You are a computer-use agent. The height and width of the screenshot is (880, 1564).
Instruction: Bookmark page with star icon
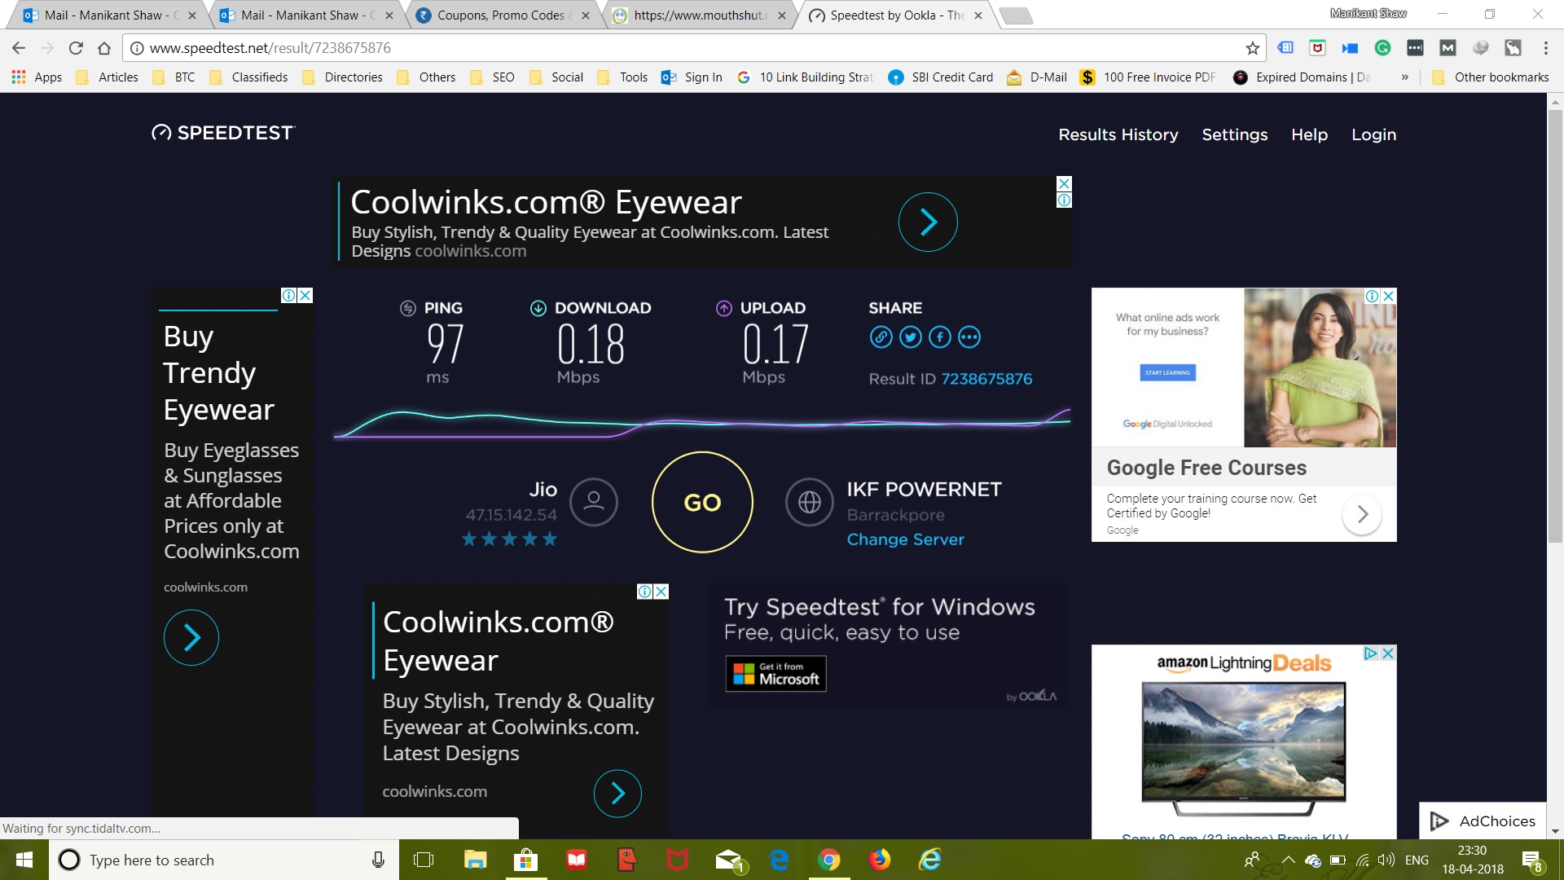click(x=1252, y=48)
